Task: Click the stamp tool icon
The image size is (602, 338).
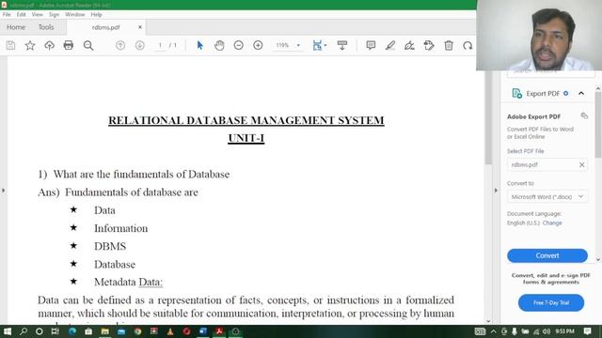Action: coord(429,45)
